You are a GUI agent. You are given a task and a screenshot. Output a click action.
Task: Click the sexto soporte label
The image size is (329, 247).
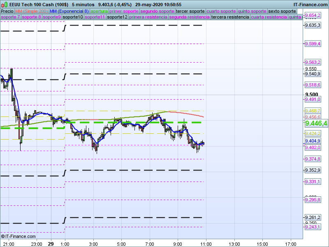[282, 11]
